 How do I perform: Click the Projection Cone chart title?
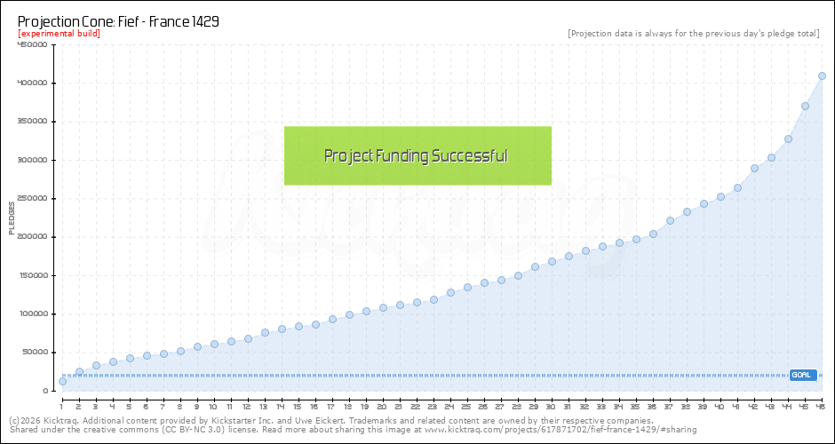pos(118,20)
